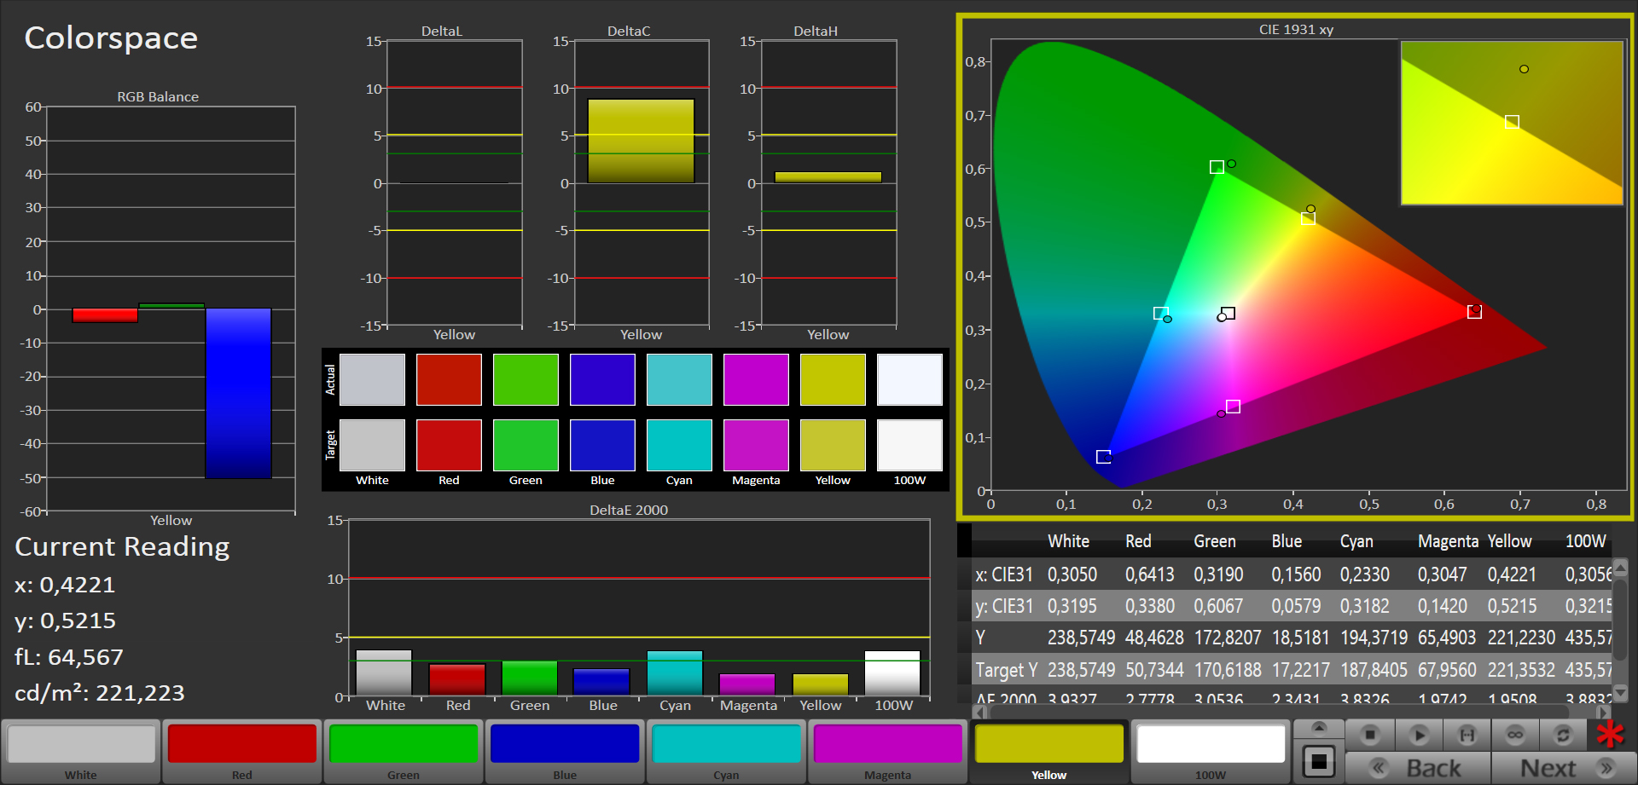Select the 100W pattern in the selector strip
This screenshot has width=1638, height=785.
click(x=1211, y=751)
